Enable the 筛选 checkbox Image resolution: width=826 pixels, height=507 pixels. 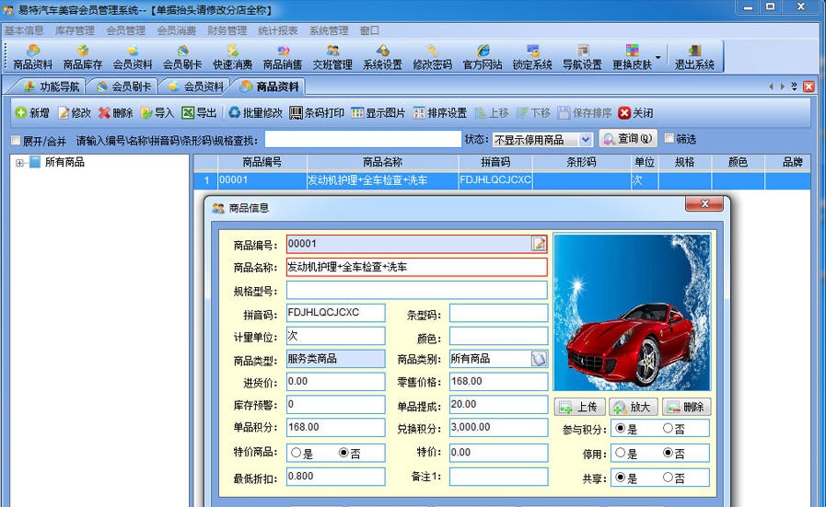pos(669,138)
